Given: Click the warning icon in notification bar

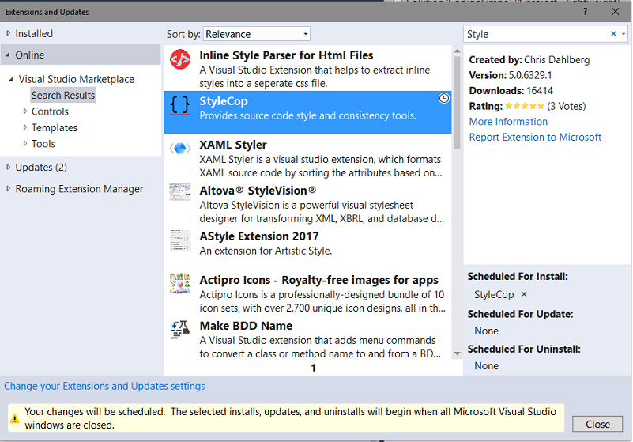Looking at the screenshot, I should pos(15,418).
